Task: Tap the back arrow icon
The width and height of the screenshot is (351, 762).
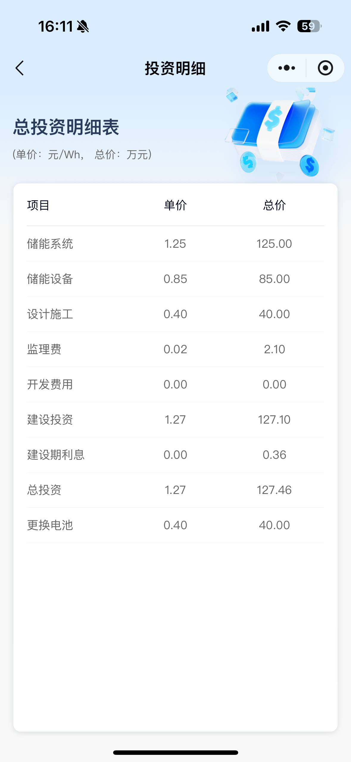Action: coord(20,68)
